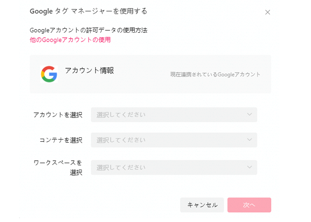Open the アカウントを選択 dropdown
The image size is (311, 222).
click(174, 115)
